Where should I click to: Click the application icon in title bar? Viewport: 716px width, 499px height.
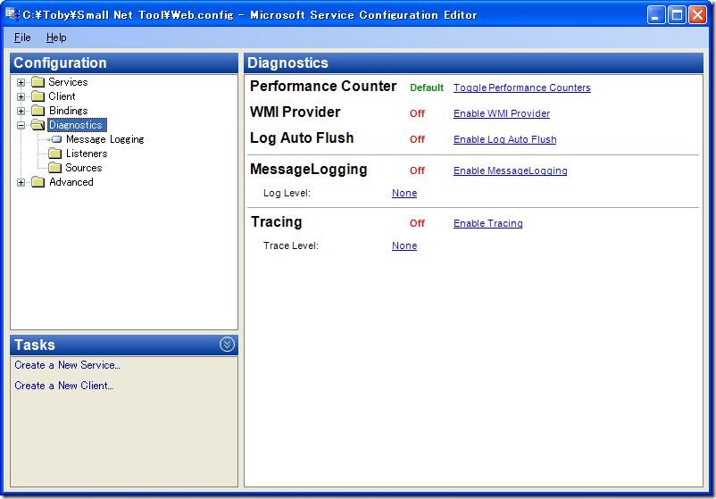pos(12,14)
